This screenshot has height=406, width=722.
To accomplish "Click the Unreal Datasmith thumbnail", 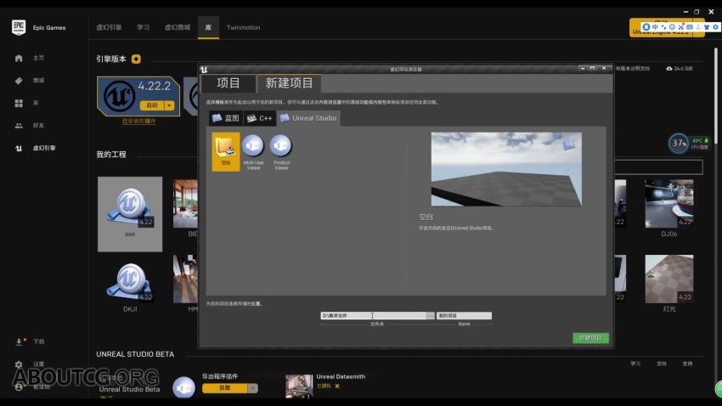I will tap(299, 386).
